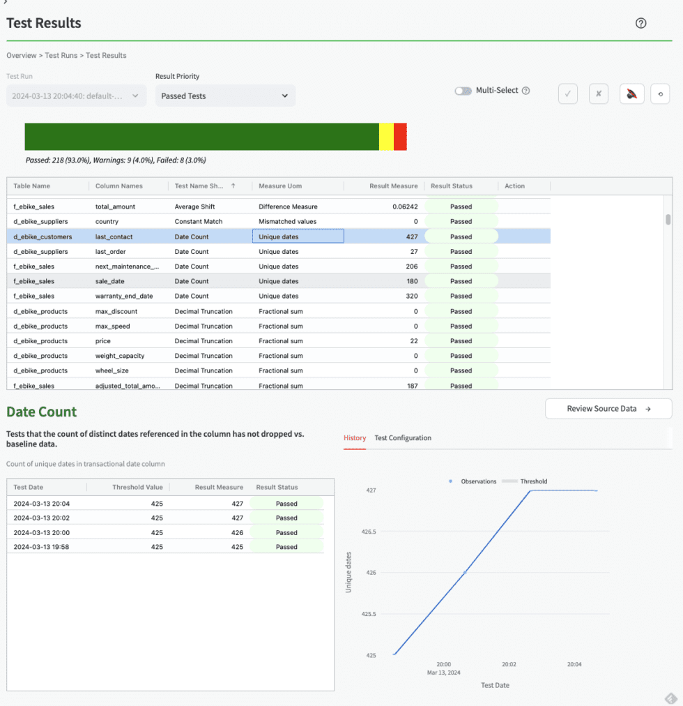The height and width of the screenshot is (706, 683).
Task: Select the History tab
Action: [x=355, y=438]
